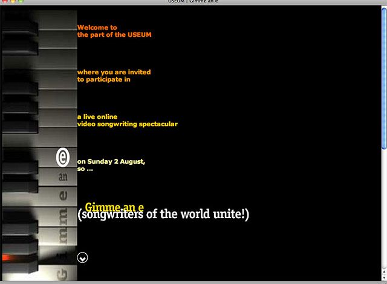This screenshot has height=284, width=387.
Task: Select 'Welcome to the part of the USEUM'
Action: (x=114, y=31)
